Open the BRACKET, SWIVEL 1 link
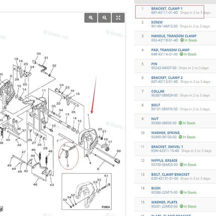 point(167,147)
